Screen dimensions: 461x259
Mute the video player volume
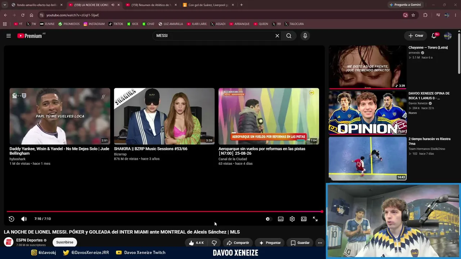[24, 219]
